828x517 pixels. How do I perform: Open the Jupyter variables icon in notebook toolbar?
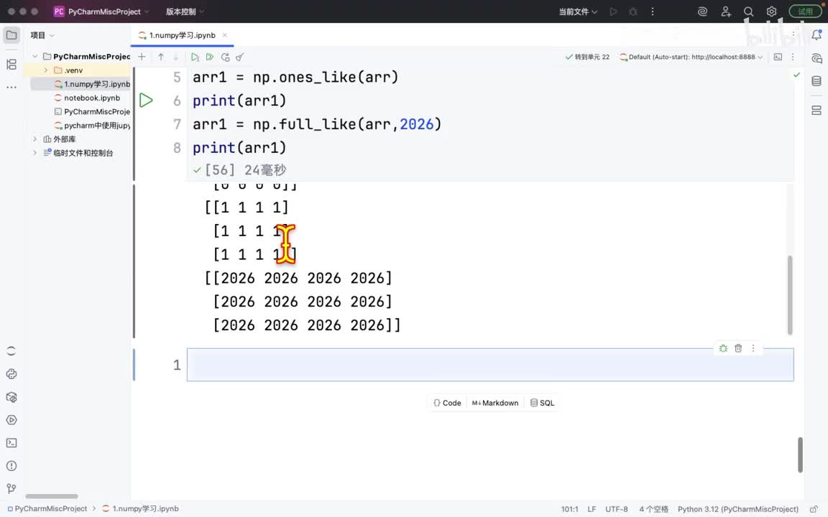778,57
